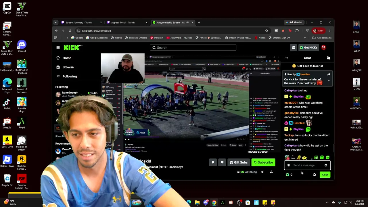Viewport: 368px width, 207px height.
Task: Open Microsoft Store from the taskbar
Action: click(x=248, y=203)
